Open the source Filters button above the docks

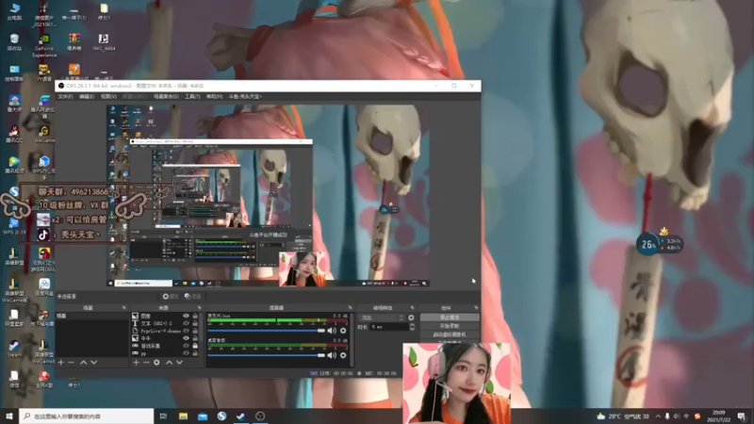[x=193, y=297]
